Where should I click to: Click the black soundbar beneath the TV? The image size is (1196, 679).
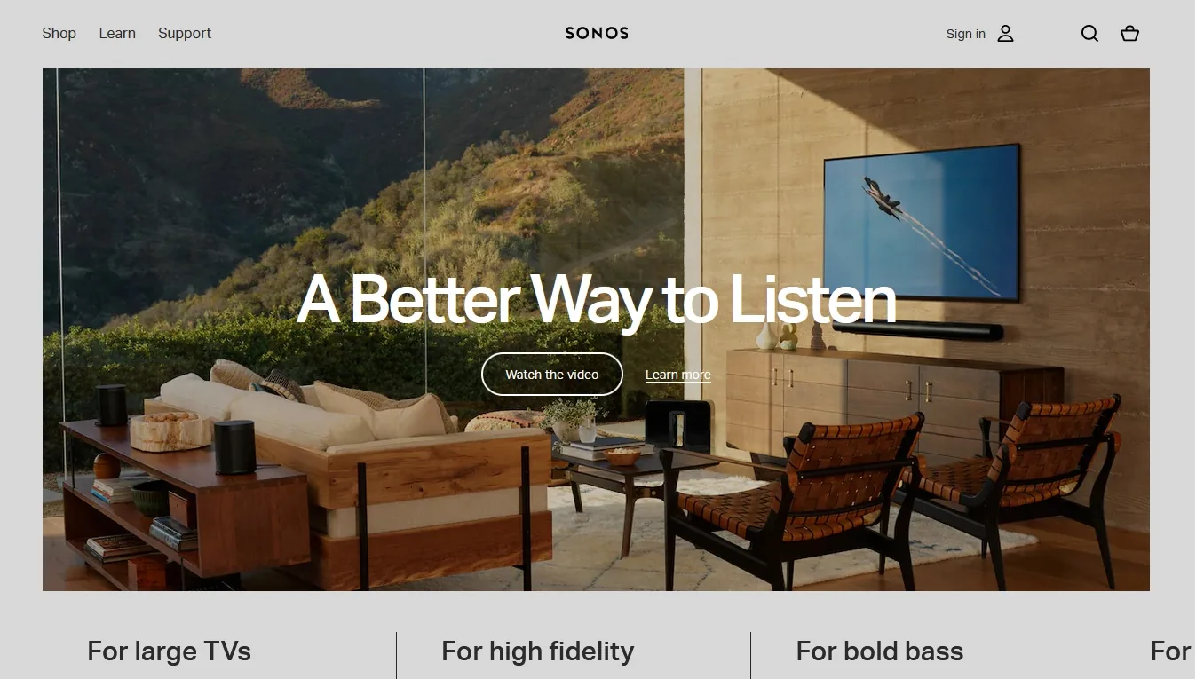[916, 330]
